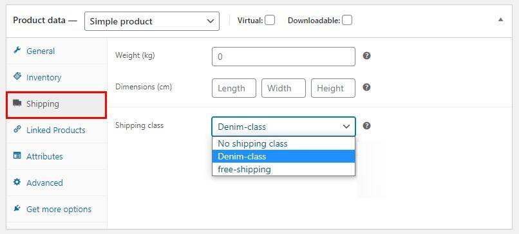Collapse the Shipping class dropdown arrow
Screen dimensions: 519x234
coord(346,127)
